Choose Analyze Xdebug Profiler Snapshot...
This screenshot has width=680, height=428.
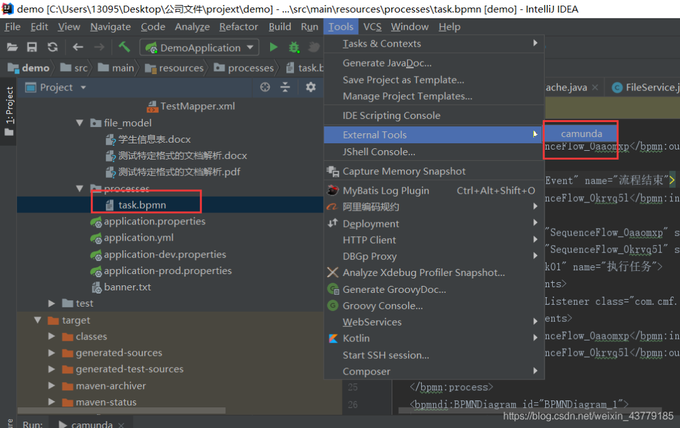click(434, 273)
